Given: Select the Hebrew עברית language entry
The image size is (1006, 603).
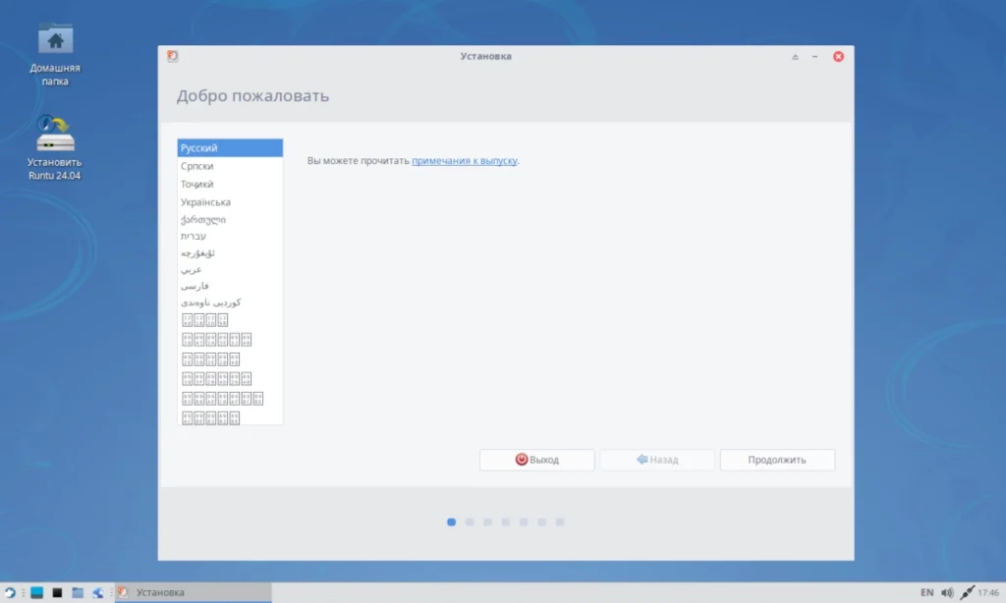Looking at the screenshot, I should point(230,236).
